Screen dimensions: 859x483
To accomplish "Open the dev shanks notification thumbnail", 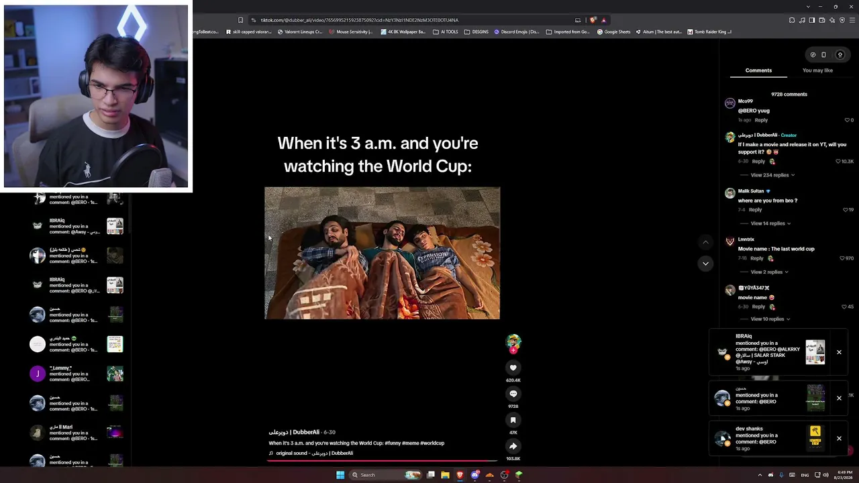I will tap(815, 439).
